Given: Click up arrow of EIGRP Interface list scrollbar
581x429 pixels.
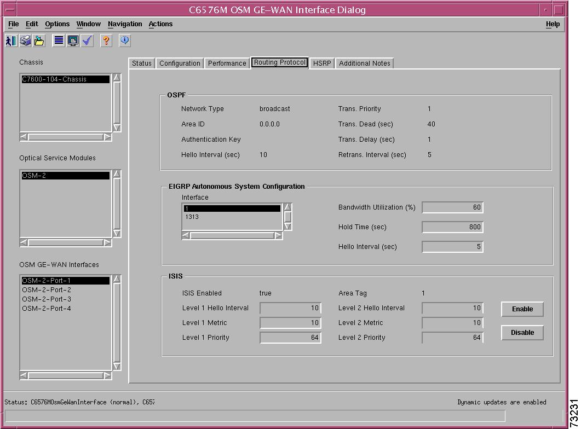Looking at the screenshot, I should [287, 207].
